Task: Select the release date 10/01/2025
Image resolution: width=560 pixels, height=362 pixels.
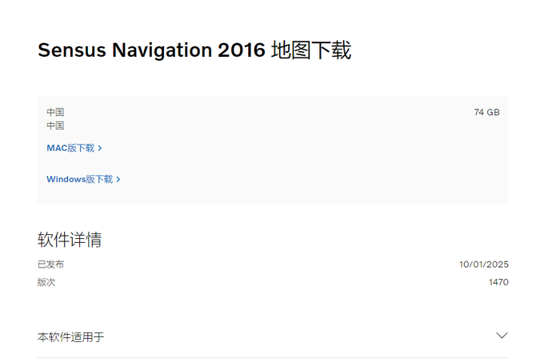Action: coord(484,265)
